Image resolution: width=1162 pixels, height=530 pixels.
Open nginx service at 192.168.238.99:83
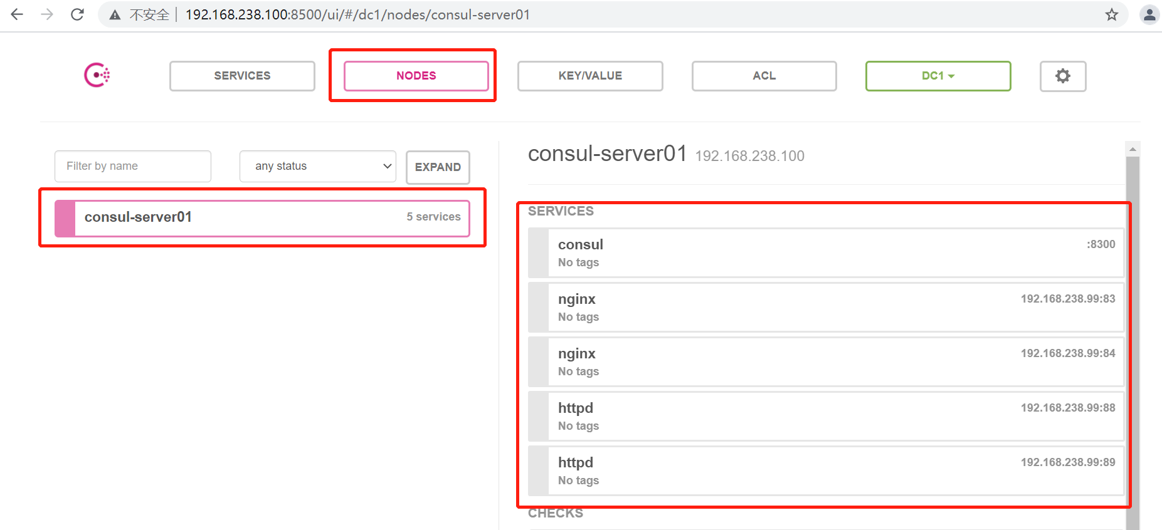pyautogui.click(x=826, y=308)
